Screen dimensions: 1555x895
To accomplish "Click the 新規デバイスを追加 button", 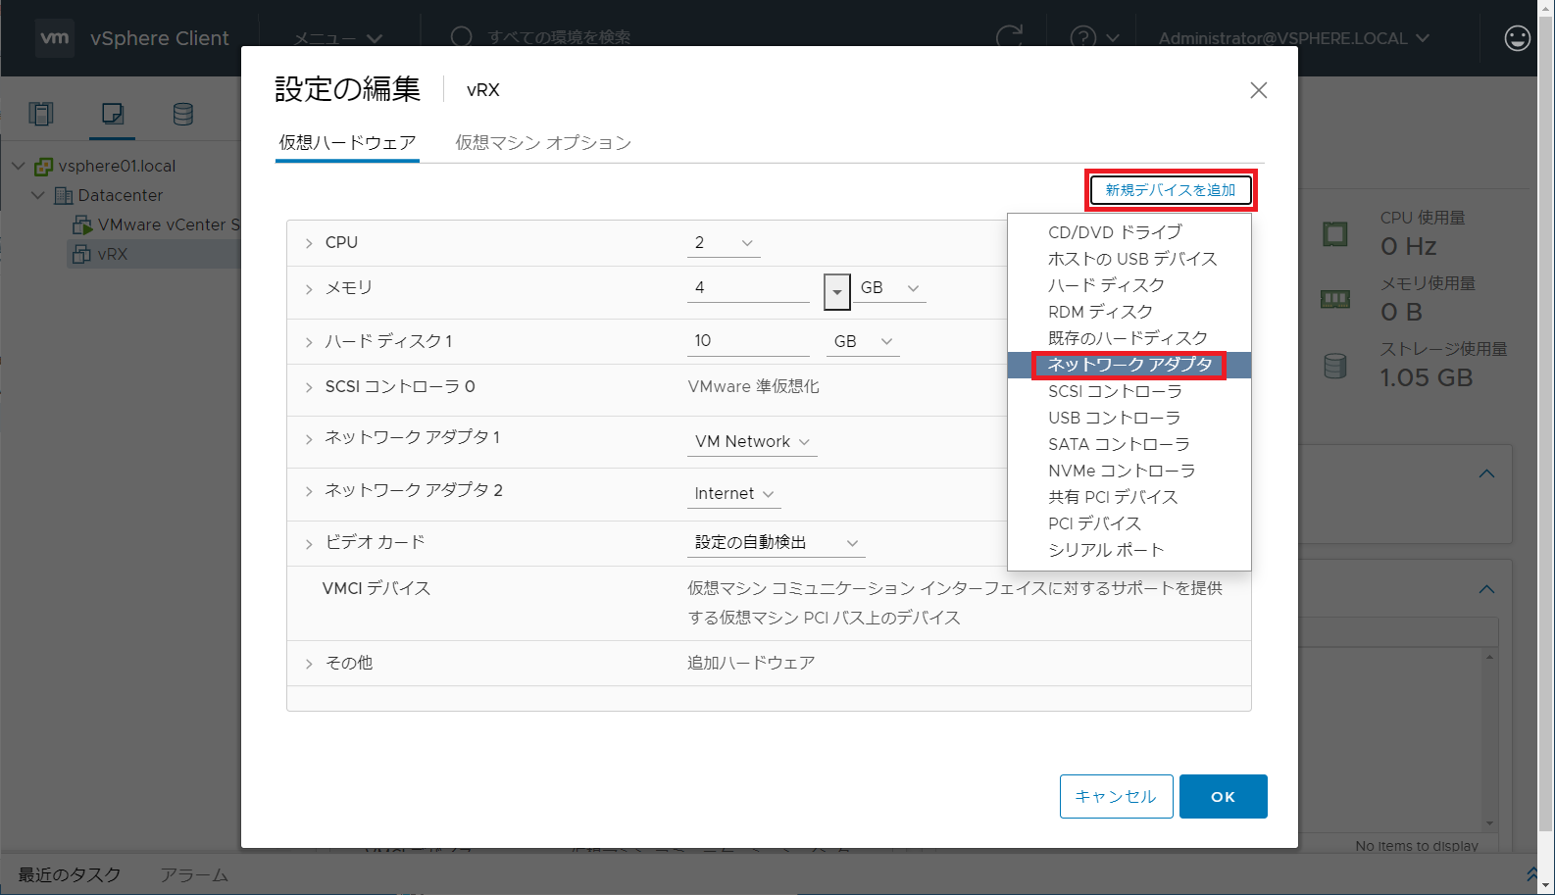I will [1171, 190].
